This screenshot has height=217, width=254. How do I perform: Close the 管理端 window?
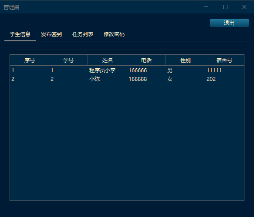pyautogui.click(x=244, y=7)
